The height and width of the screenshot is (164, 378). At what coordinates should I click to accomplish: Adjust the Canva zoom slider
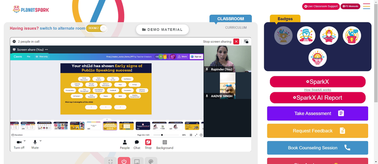tap(162, 135)
